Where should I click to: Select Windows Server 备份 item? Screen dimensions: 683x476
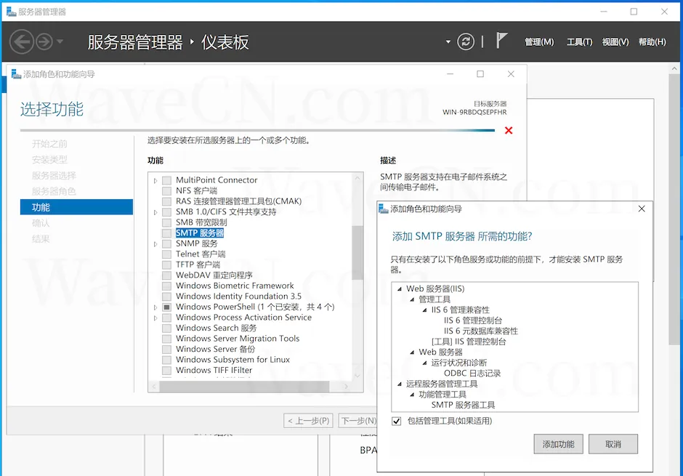[216, 350]
